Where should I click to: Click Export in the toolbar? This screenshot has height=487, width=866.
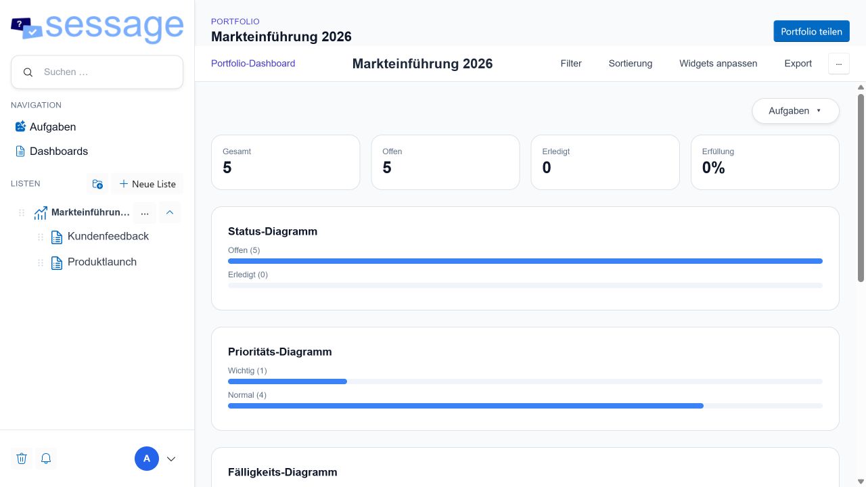tap(798, 64)
